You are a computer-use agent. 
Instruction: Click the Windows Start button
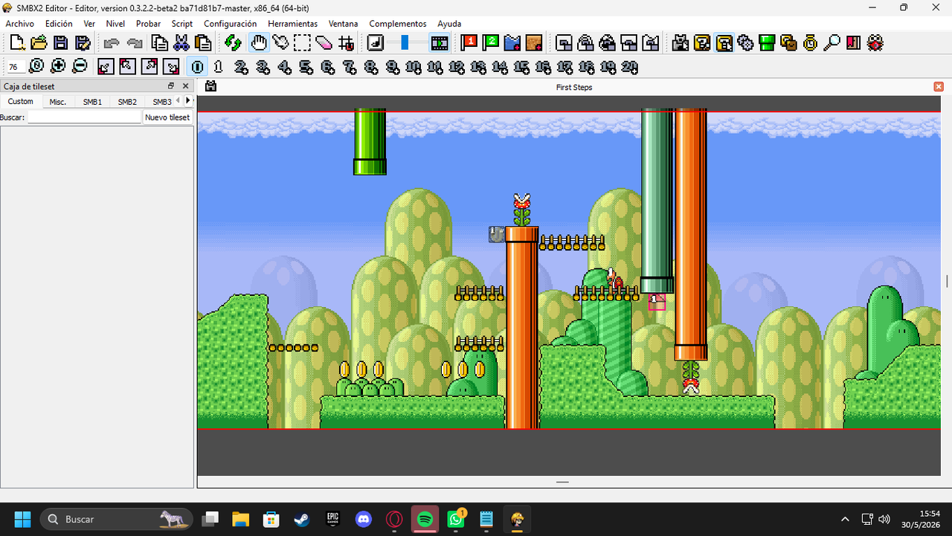tap(22, 519)
